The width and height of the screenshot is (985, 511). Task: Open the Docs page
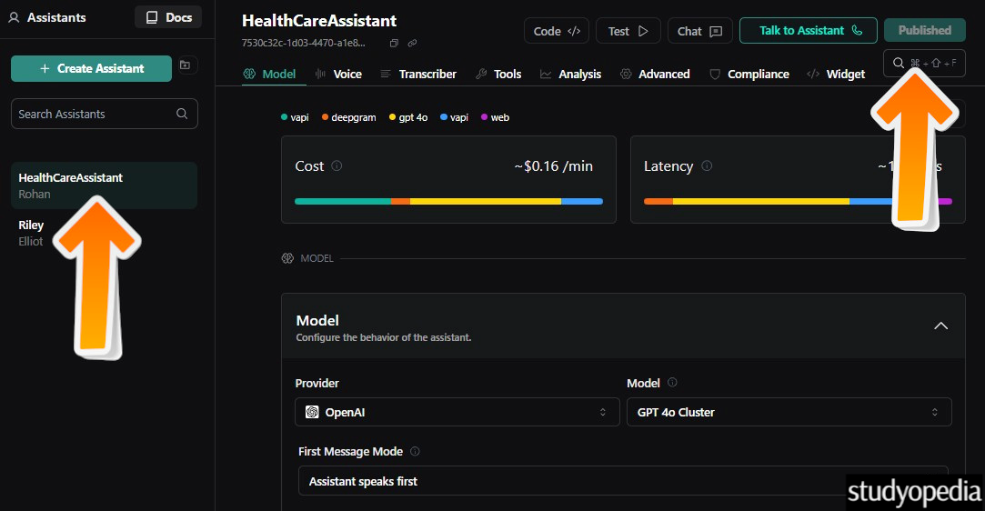(168, 17)
